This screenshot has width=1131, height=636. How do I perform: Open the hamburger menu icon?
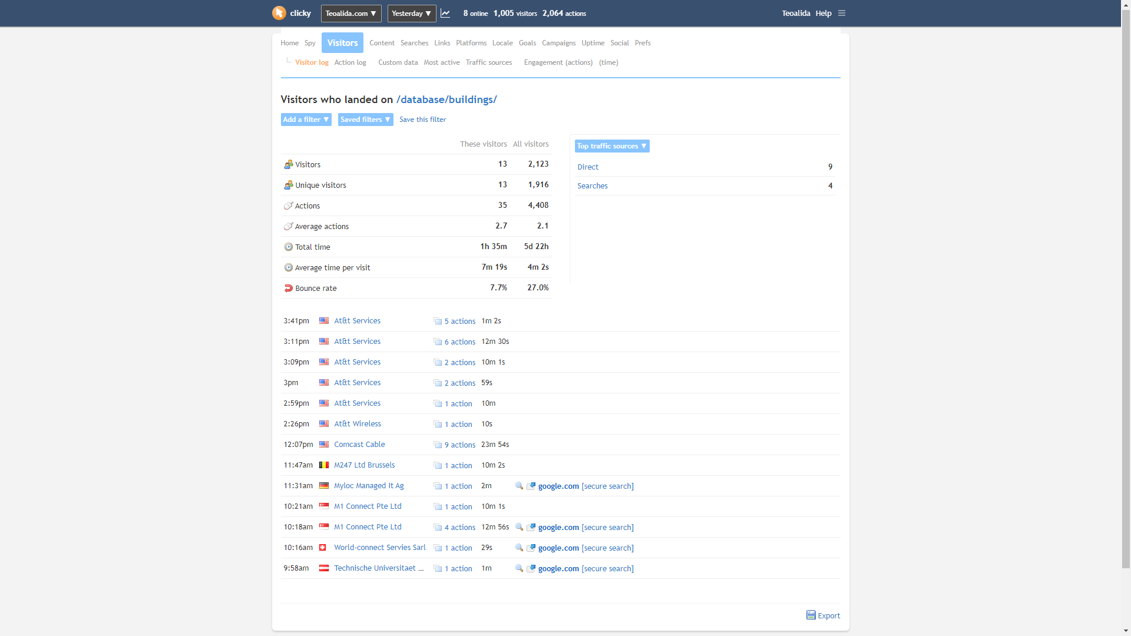tap(842, 13)
